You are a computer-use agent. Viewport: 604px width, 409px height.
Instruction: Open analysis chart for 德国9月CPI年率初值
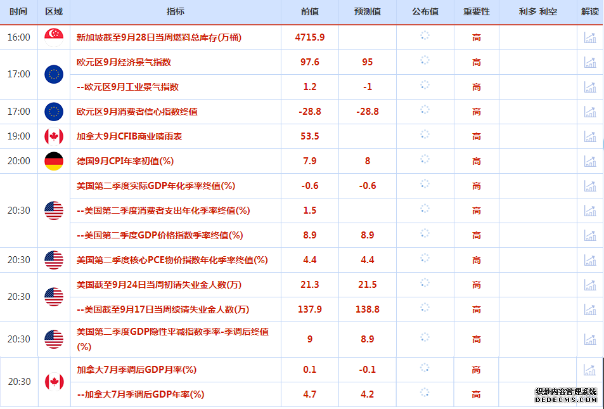(590, 161)
